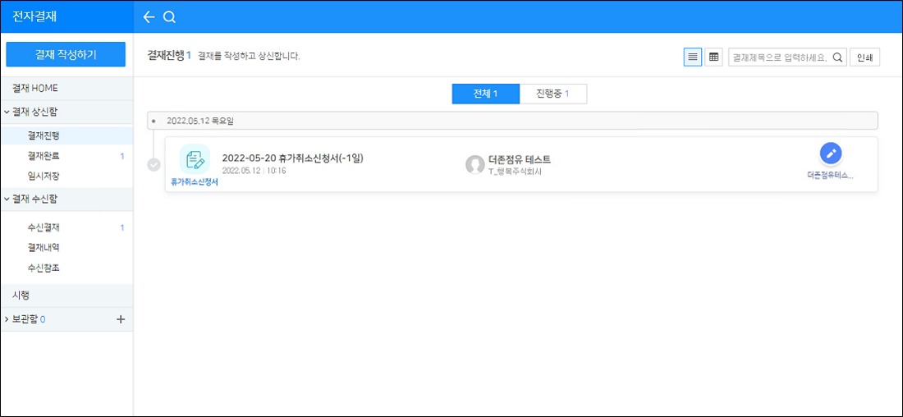The height and width of the screenshot is (417, 903).
Task: Add a folder with 보관함 plus icon
Action: (121, 319)
